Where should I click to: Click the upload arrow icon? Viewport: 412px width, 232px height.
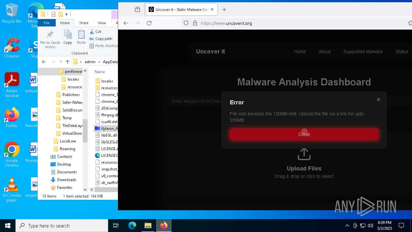[x=304, y=154]
